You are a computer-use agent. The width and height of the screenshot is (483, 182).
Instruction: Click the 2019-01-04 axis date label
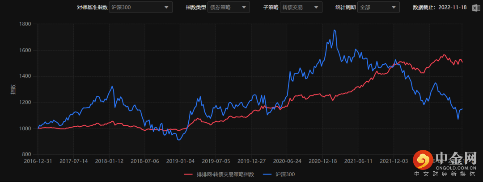click(x=181, y=161)
